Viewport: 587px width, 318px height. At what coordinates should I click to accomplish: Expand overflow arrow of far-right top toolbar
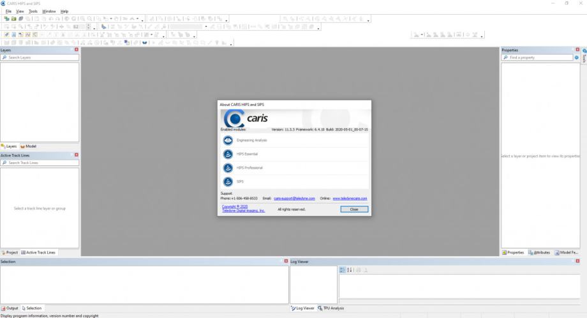tap(368, 20)
